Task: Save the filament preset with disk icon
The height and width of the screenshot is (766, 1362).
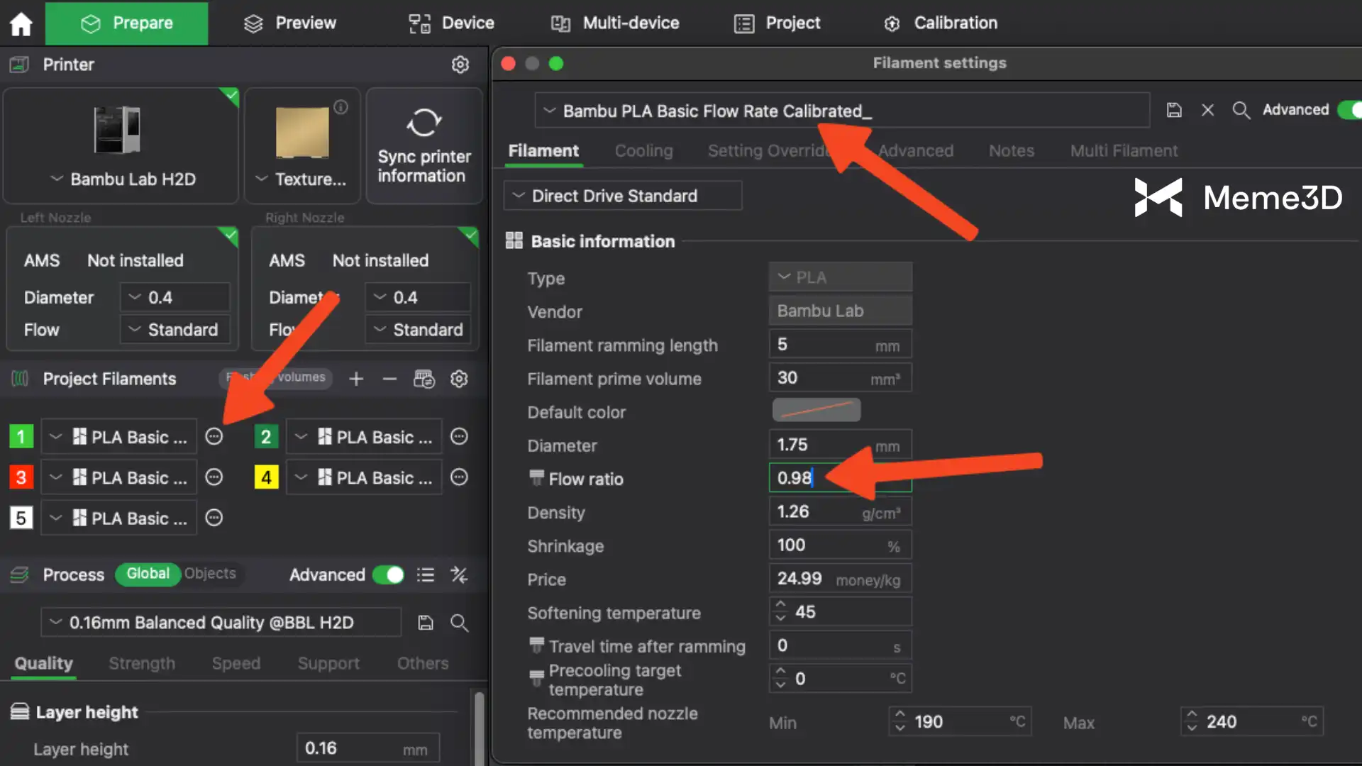Action: 1174,111
